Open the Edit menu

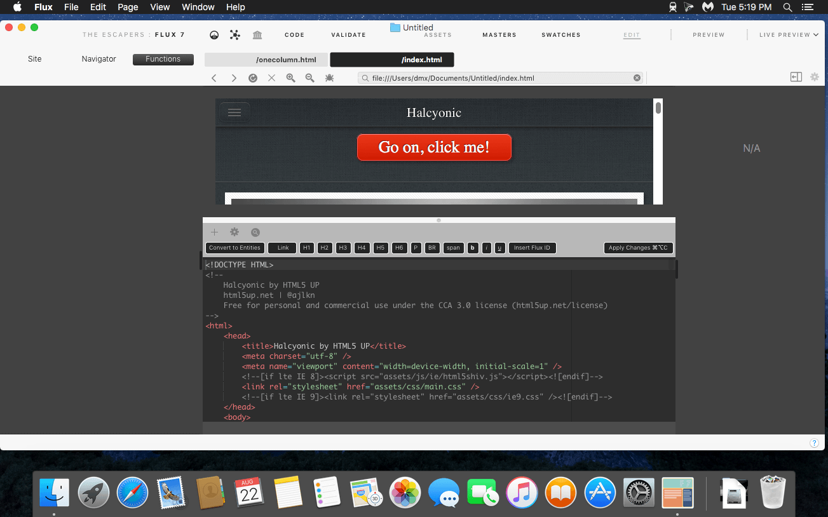[98, 7]
